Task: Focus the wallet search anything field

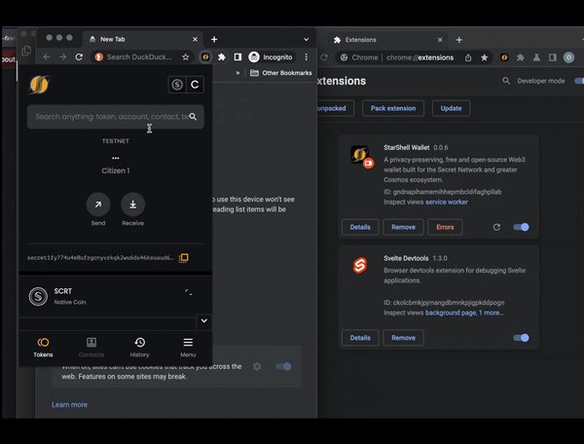Action: [x=116, y=117]
